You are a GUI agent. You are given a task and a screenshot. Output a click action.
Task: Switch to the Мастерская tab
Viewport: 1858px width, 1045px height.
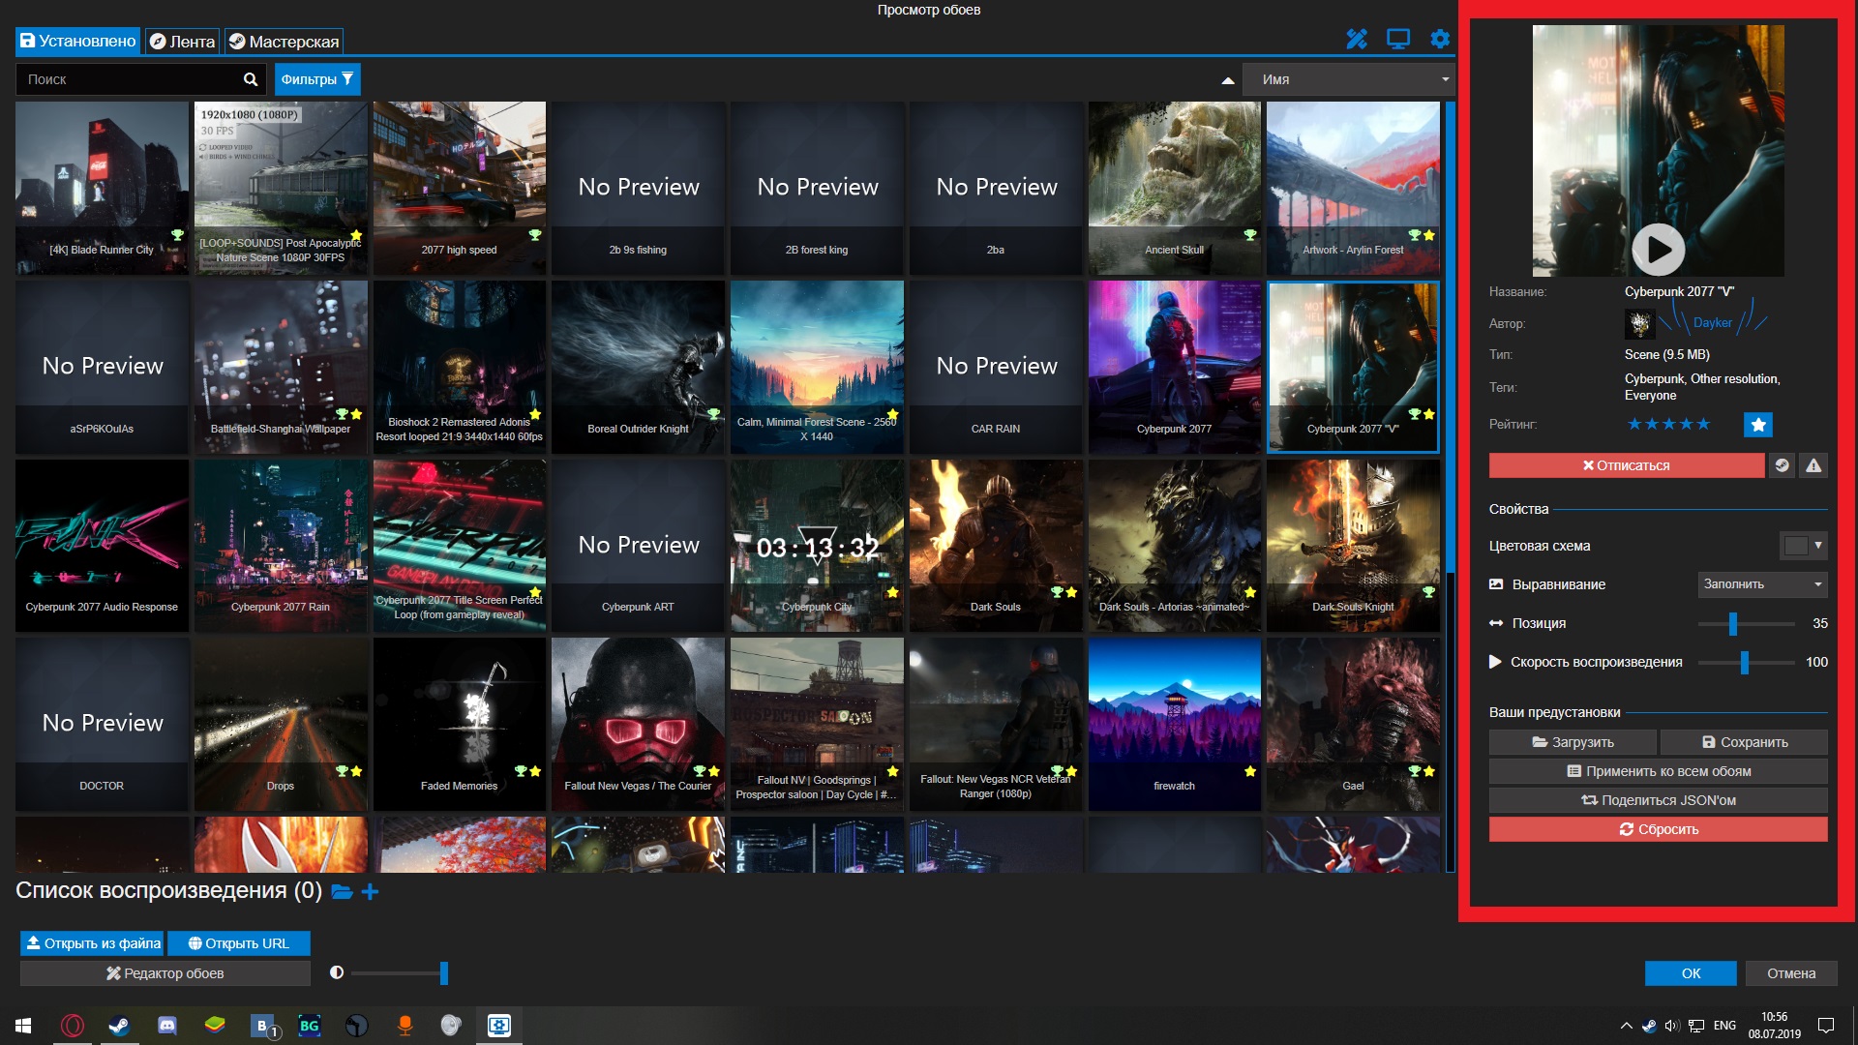[x=285, y=41]
